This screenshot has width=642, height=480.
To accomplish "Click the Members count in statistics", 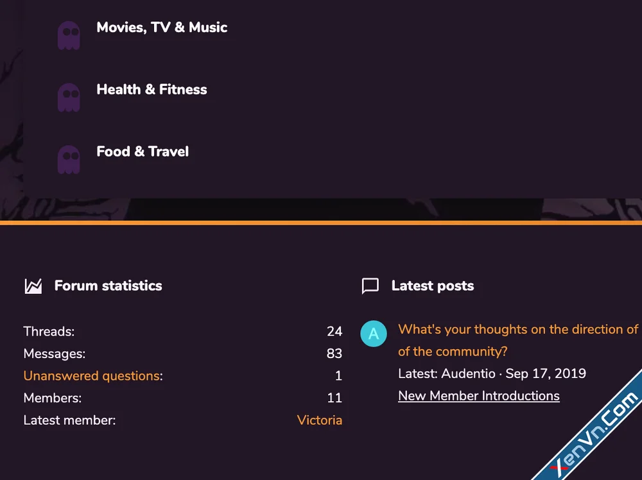I will 334,398.
